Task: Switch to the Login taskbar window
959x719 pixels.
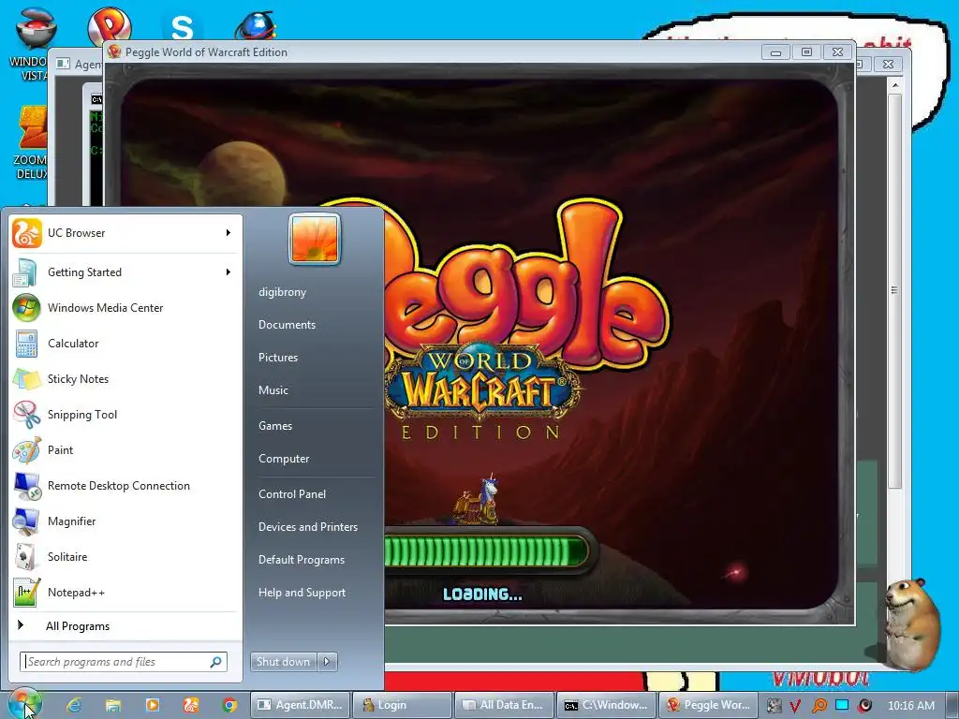Action: [x=402, y=705]
